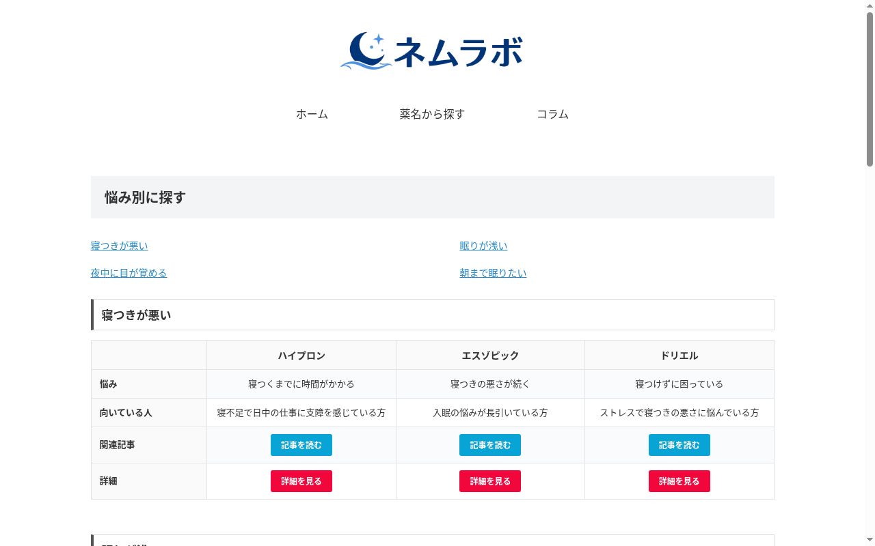The width and height of the screenshot is (875, 546).
Task: Click the cell ストレスで寝つきの悪さに悩んでいる方
Action: (679, 413)
